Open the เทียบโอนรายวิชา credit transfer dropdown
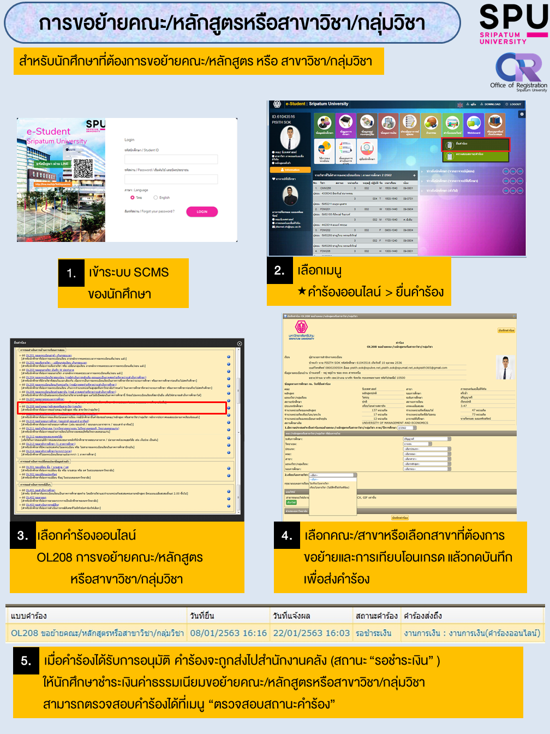 pos(332,475)
